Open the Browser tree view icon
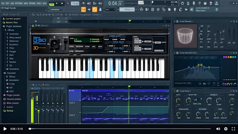This screenshot has width=238, height=134. coord(164,9)
